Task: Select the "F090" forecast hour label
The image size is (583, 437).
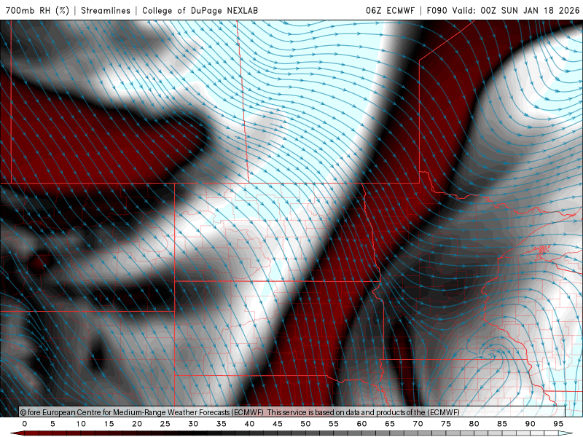Action: click(x=437, y=10)
